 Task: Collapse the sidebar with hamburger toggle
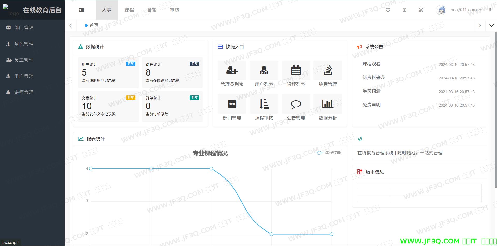pyautogui.click(x=81, y=10)
